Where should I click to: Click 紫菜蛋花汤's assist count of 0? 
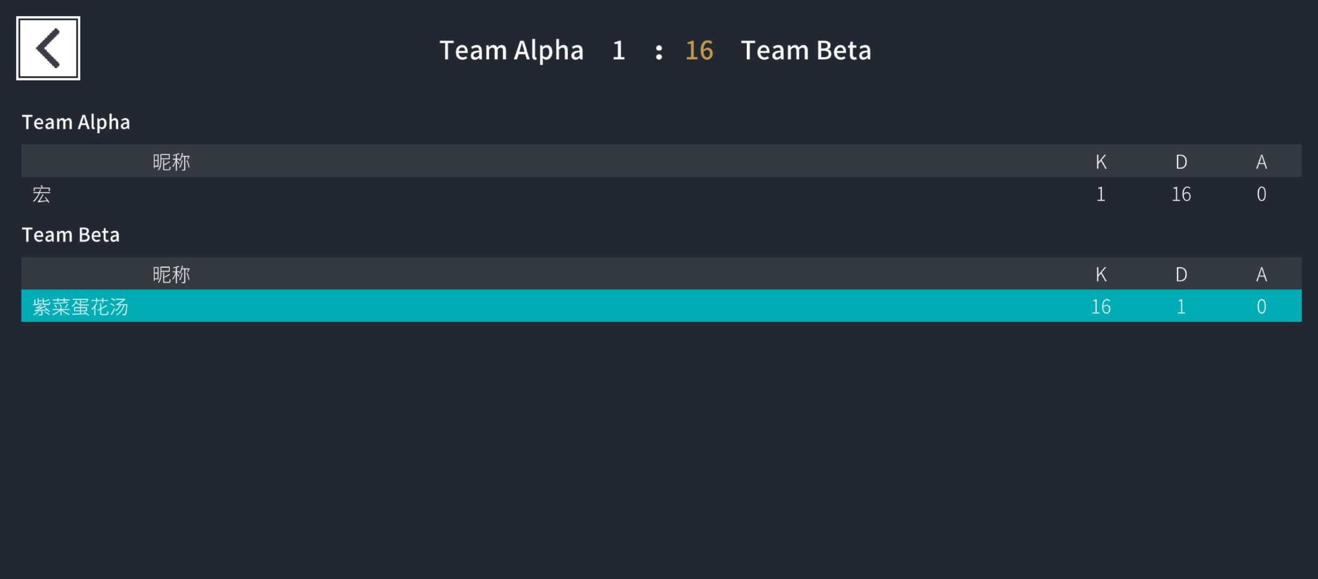1262,306
